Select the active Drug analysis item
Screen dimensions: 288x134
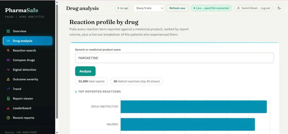(28, 41)
